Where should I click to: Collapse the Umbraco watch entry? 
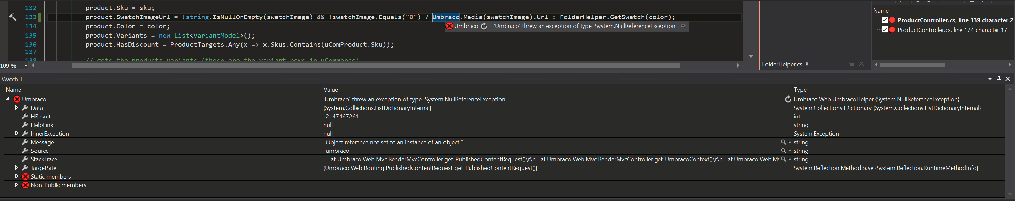(x=8, y=99)
